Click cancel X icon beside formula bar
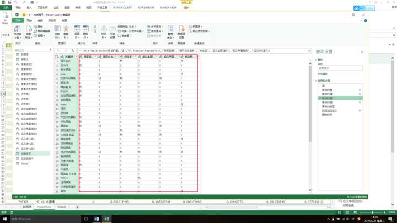The image size is (397, 223). click(x=59, y=51)
